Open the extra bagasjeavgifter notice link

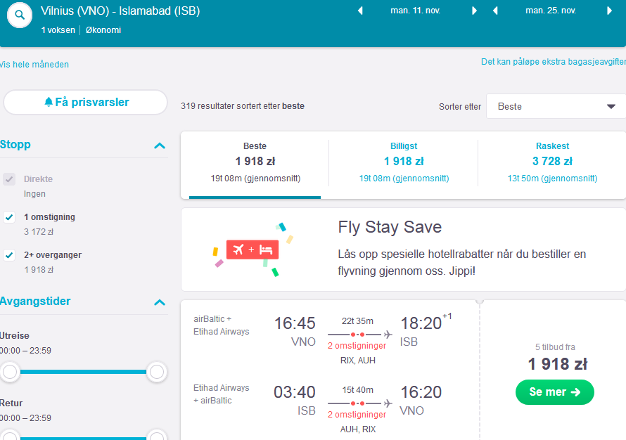click(x=554, y=62)
